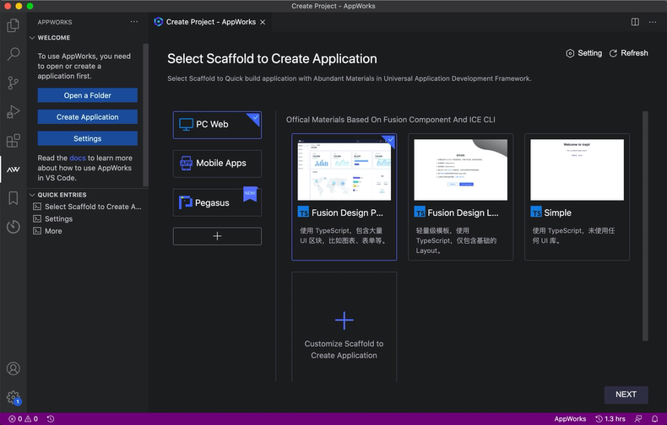Click the PC Web monitor icon
667x425 pixels.
(x=186, y=125)
